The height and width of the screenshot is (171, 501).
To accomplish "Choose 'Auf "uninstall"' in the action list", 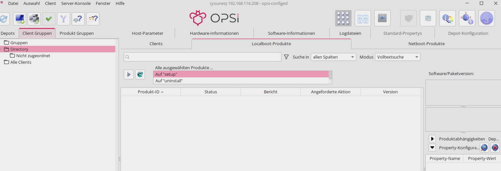I will 241,81.
